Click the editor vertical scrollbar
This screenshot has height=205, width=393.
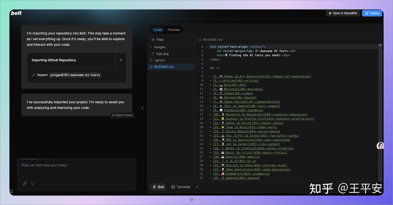click(380, 112)
